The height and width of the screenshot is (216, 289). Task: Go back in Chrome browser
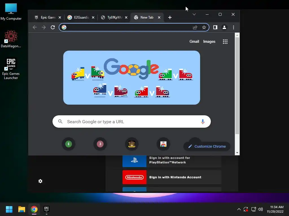35,27
